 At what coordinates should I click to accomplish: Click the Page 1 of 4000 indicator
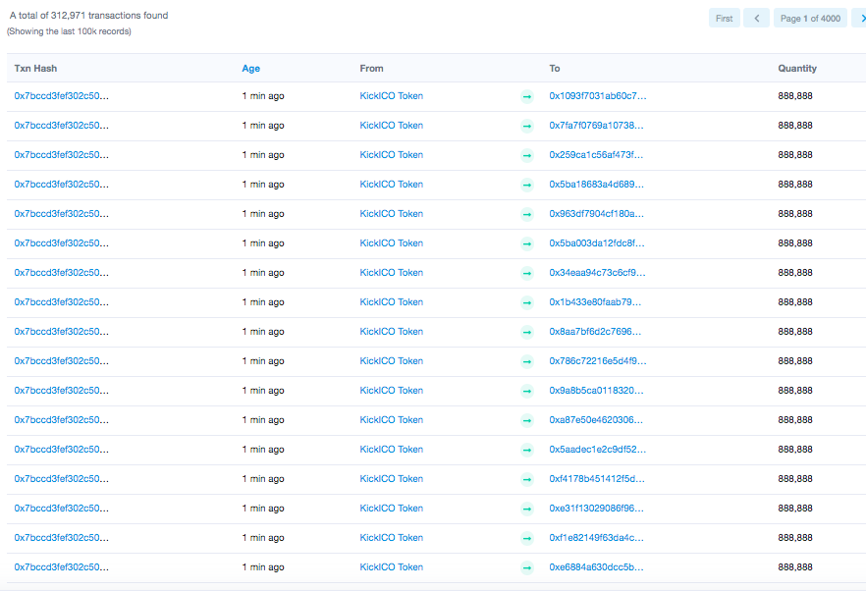coord(810,19)
